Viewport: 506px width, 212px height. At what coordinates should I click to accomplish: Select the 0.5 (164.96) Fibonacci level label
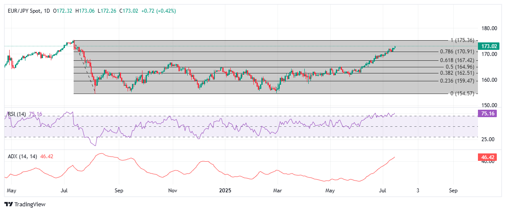(458, 67)
